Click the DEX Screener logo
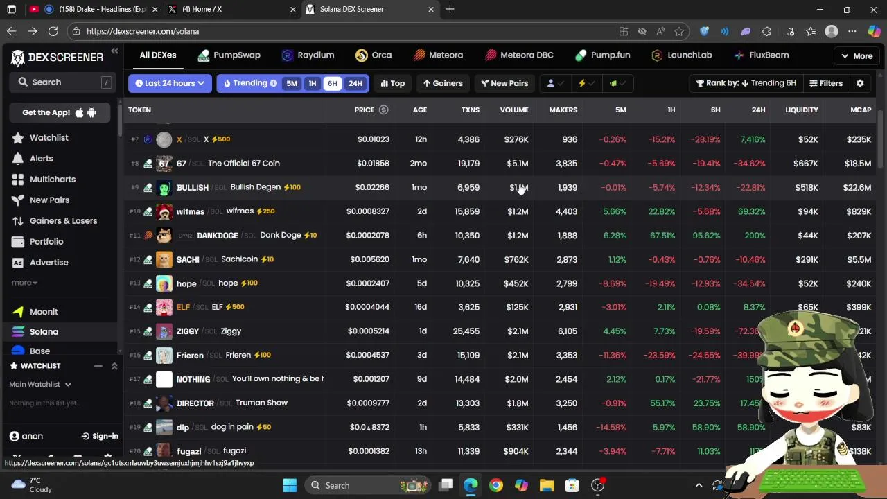 tap(57, 58)
